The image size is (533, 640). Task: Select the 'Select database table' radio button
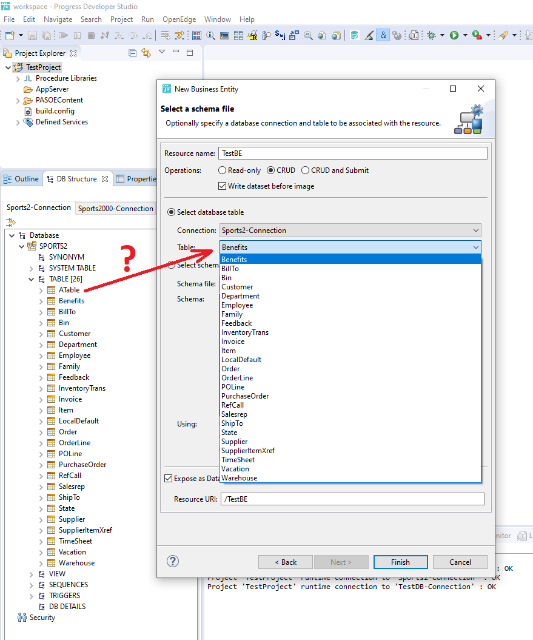172,212
